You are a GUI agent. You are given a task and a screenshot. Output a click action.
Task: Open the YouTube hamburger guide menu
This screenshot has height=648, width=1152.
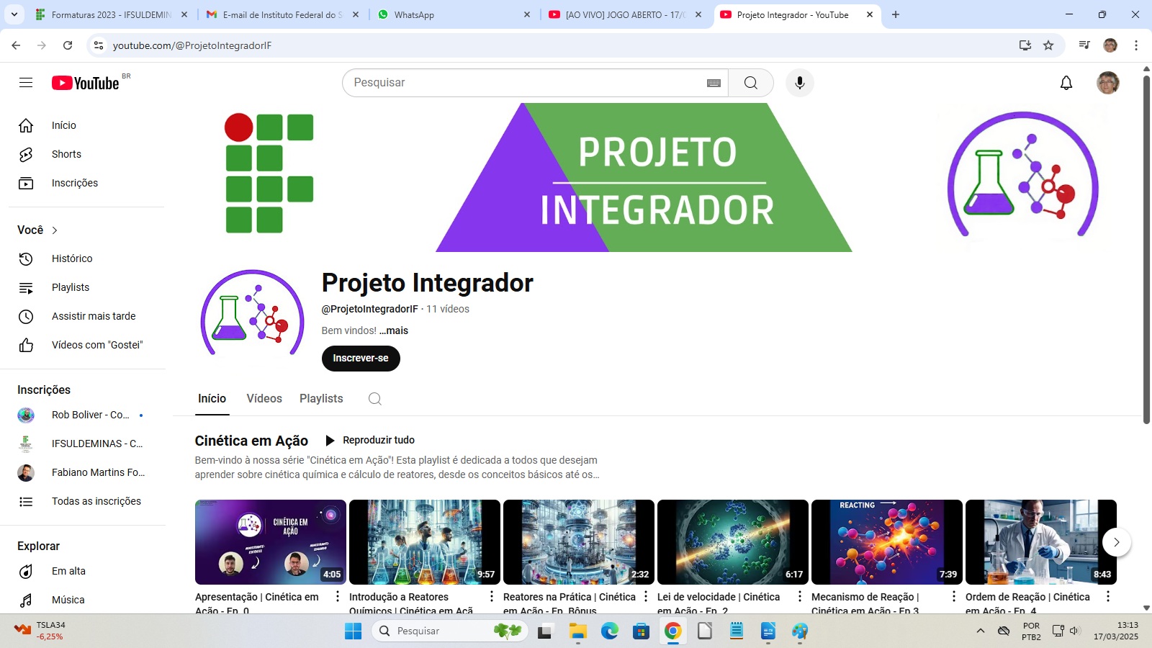pyautogui.click(x=26, y=83)
